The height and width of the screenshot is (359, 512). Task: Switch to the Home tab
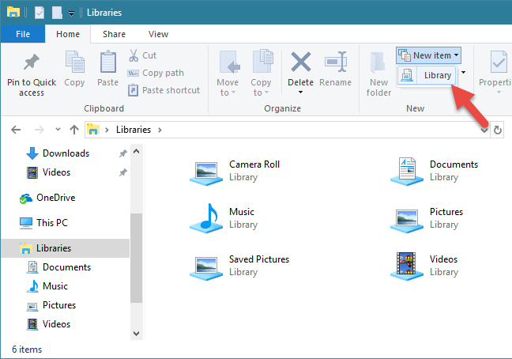(x=68, y=34)
